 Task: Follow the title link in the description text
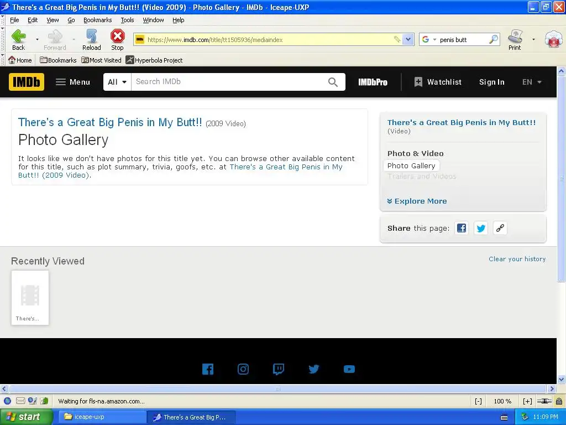180,171
